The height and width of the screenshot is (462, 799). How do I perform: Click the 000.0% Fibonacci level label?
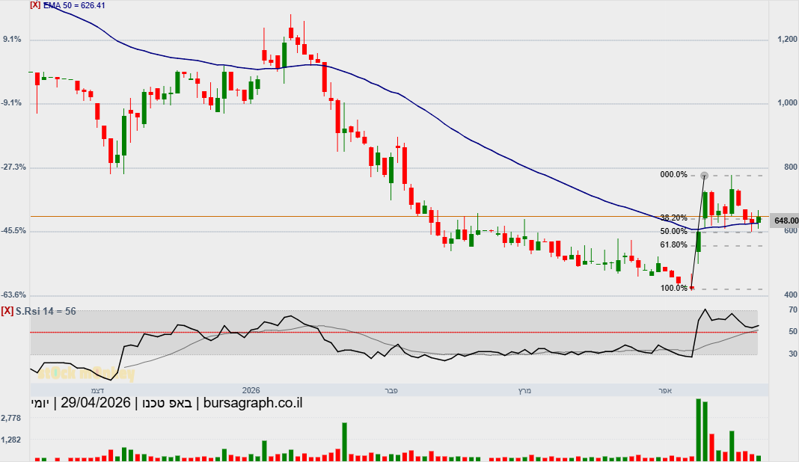tap(673, 175)
